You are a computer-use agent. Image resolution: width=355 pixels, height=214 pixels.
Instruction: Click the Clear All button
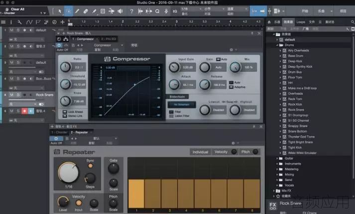point(17,9)
